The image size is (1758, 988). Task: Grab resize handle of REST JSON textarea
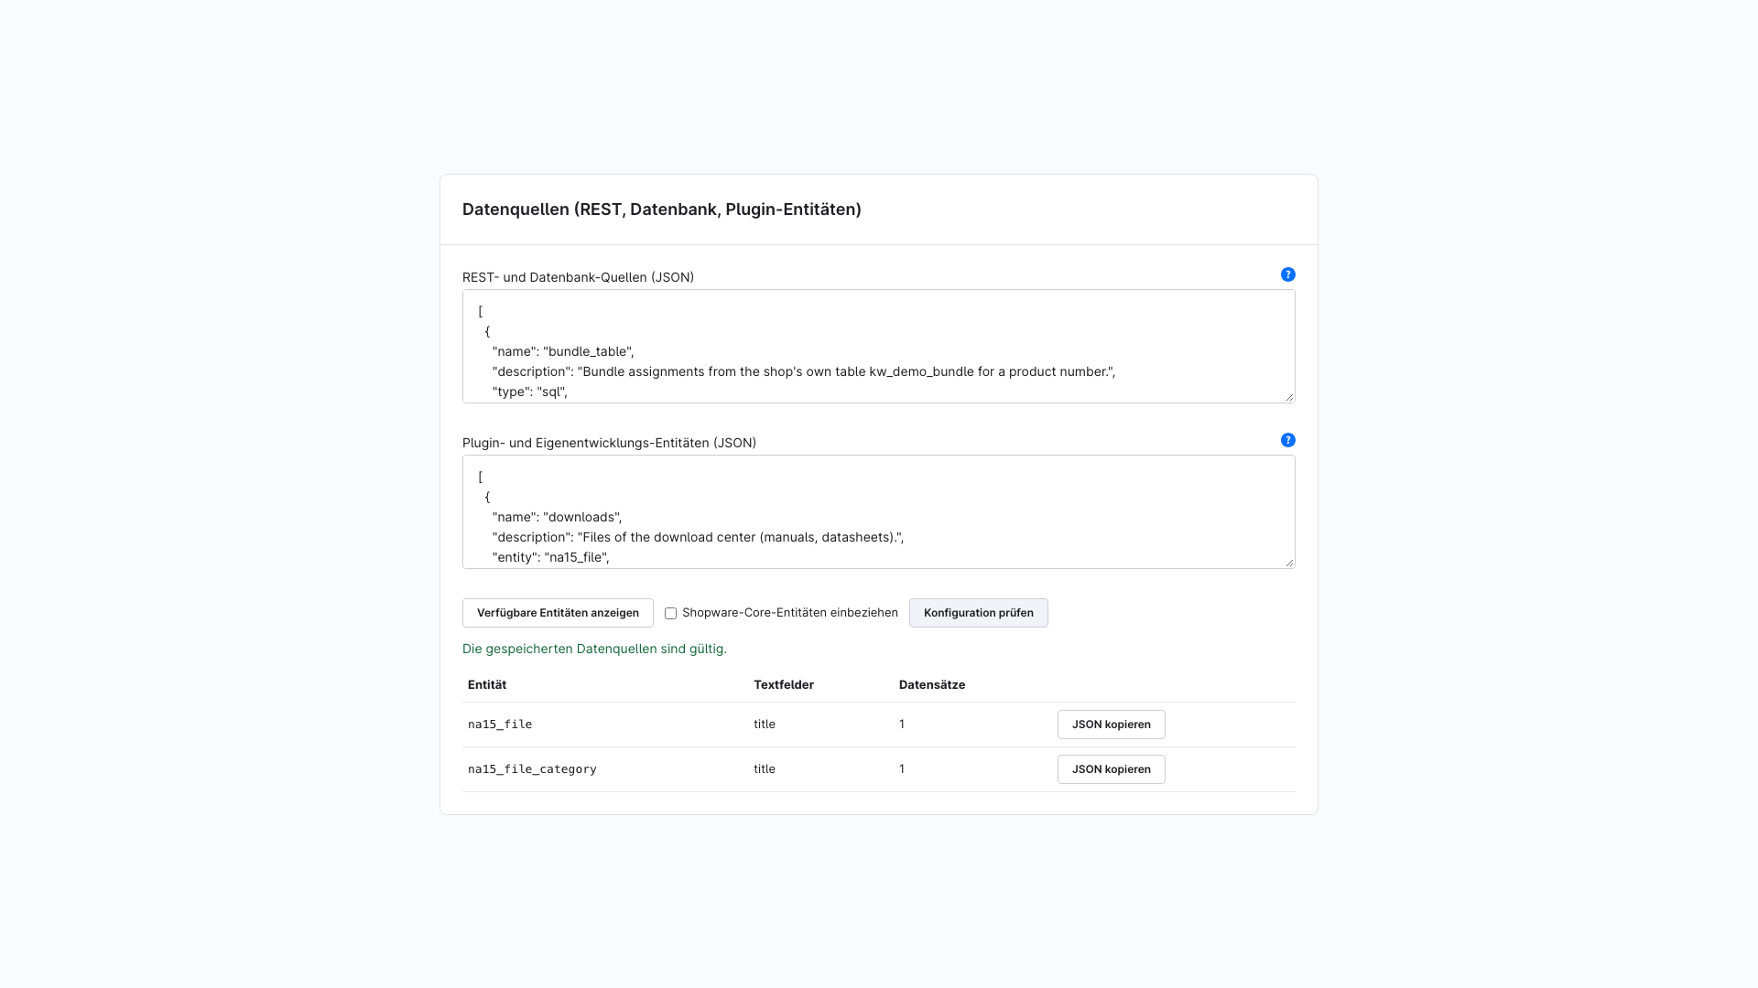point(1289,397)
